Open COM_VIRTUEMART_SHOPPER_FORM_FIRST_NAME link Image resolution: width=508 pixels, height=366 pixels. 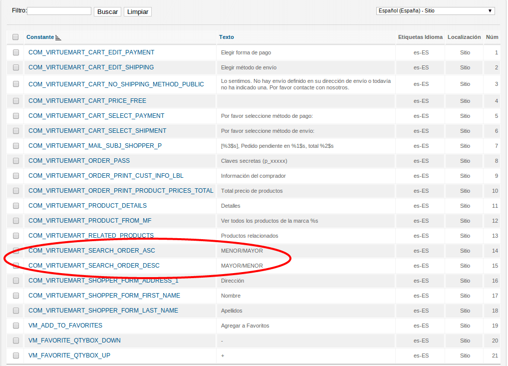point(104,295)
